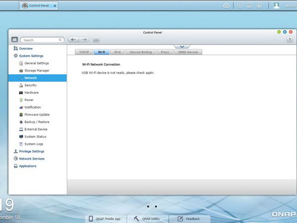Screen dimensions: 297x223
Task: Open the Service Binding tab
Action: 141,52
